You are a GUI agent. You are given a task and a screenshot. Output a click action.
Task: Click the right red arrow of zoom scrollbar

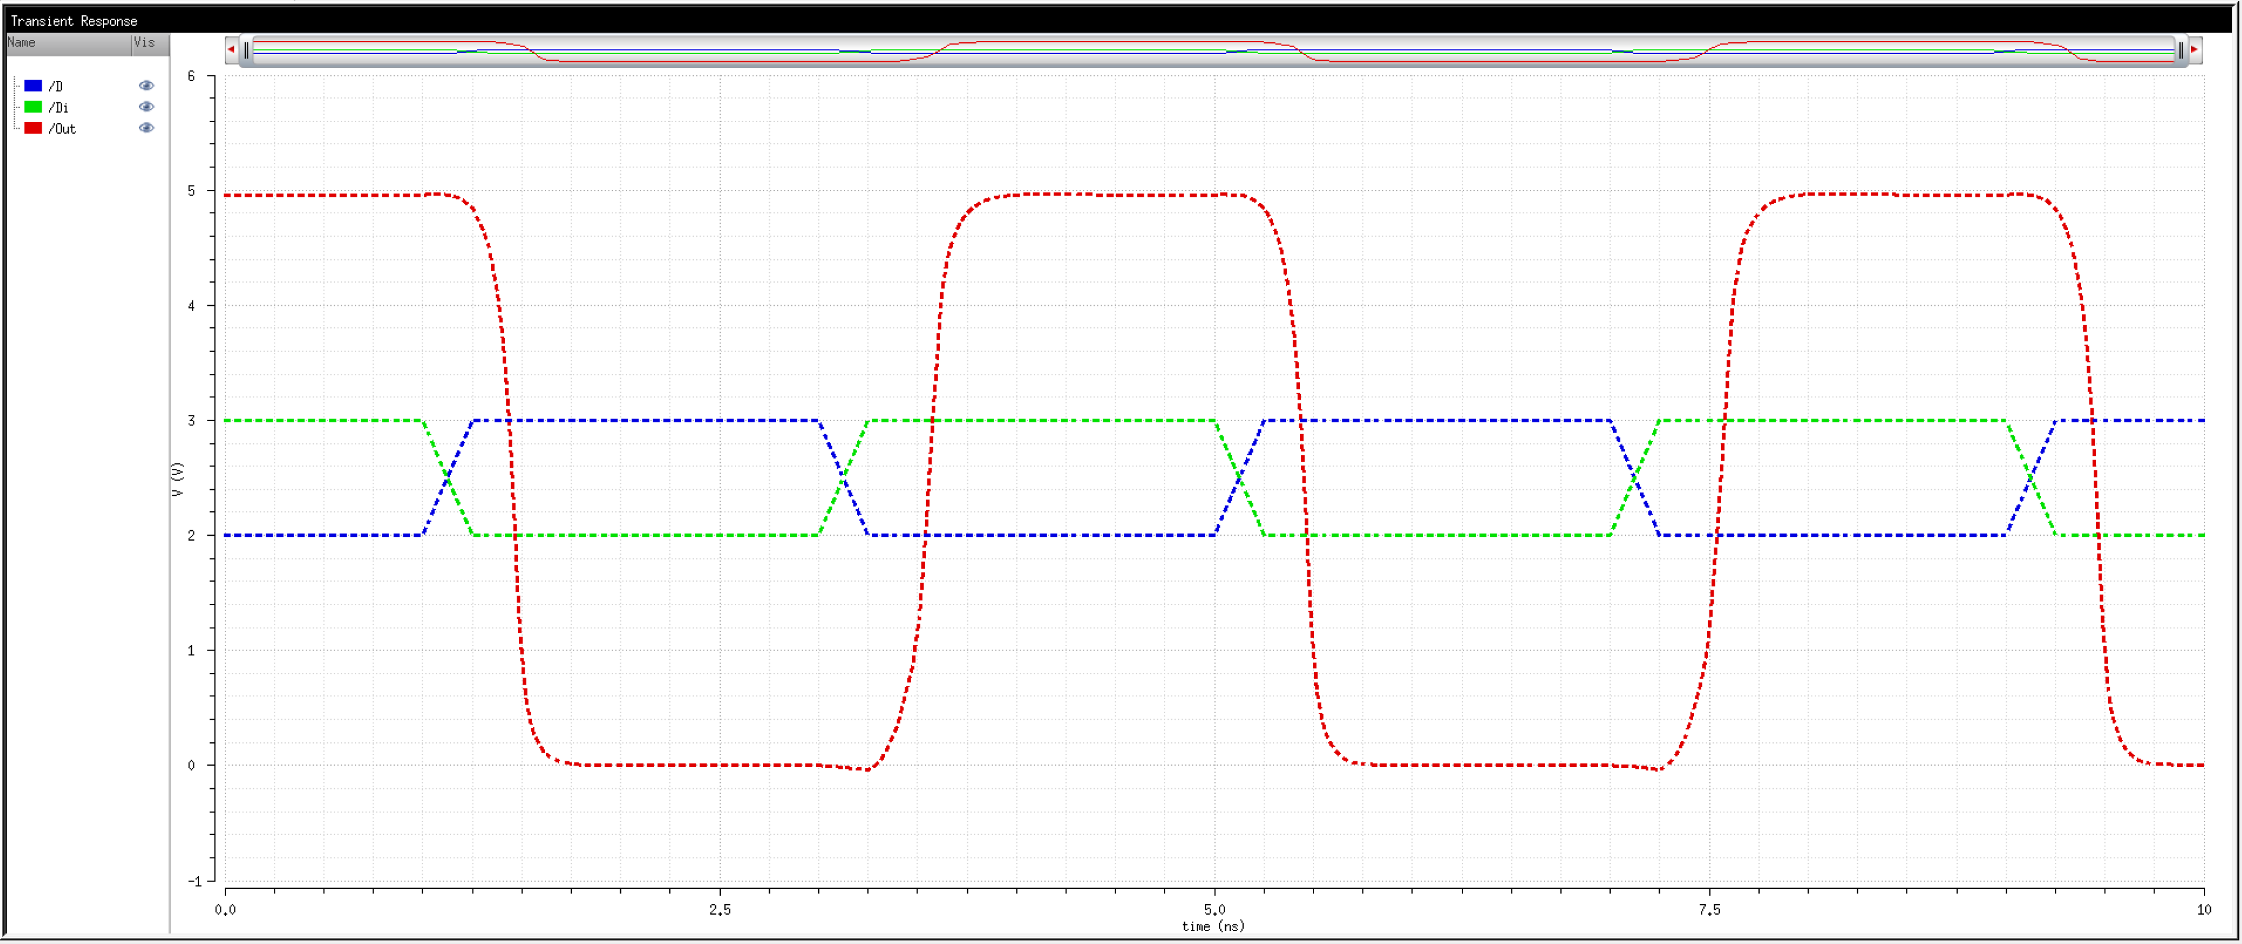click(x=2194, y=50)
